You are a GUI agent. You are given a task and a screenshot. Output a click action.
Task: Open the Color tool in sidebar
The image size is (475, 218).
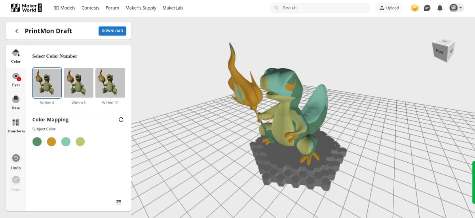[16, 56]
